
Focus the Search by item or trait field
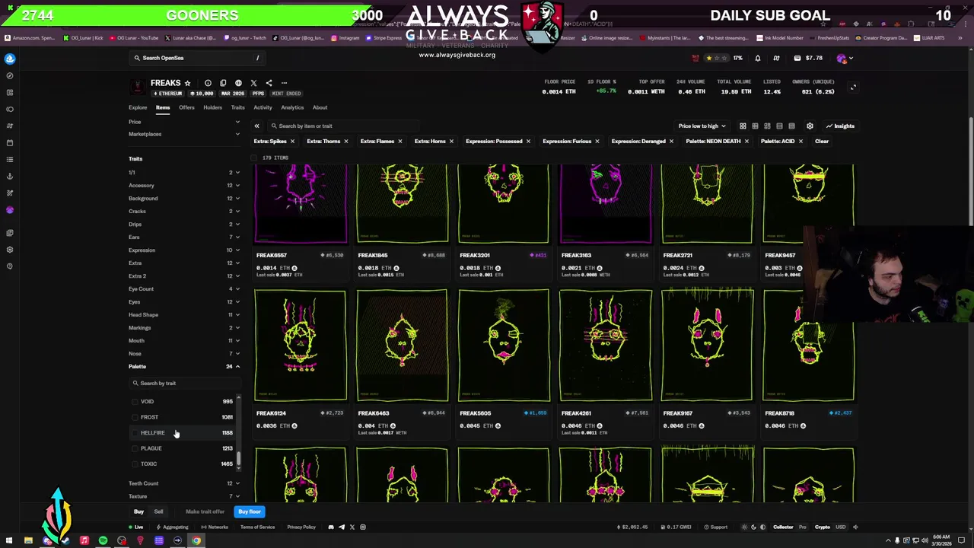342,126
